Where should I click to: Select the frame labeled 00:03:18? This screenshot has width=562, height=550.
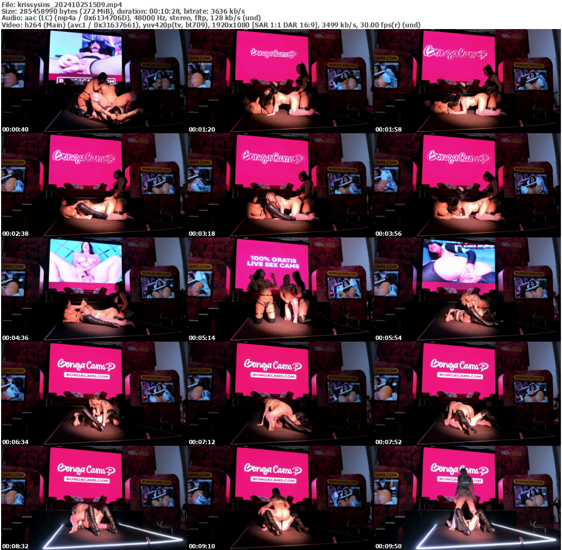pyautogui.click(x=280, y=184)
